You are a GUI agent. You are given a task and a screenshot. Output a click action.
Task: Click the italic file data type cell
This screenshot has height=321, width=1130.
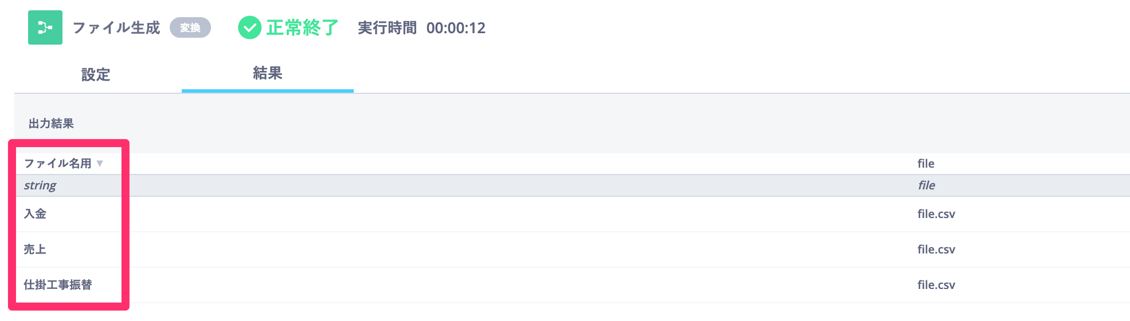click(926, 185)
